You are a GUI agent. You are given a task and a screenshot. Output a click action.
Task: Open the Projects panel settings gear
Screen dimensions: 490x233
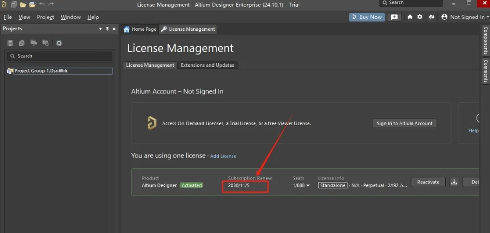coord(59,43)
